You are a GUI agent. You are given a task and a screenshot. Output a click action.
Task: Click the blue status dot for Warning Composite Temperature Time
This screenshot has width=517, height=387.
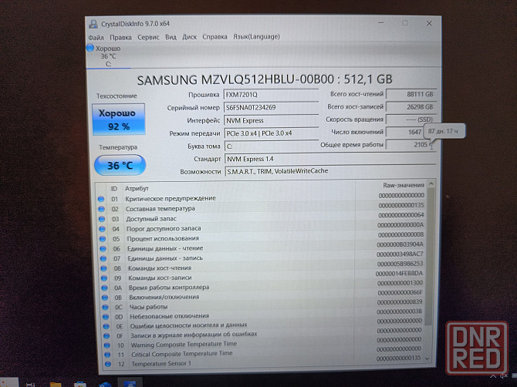106,345
